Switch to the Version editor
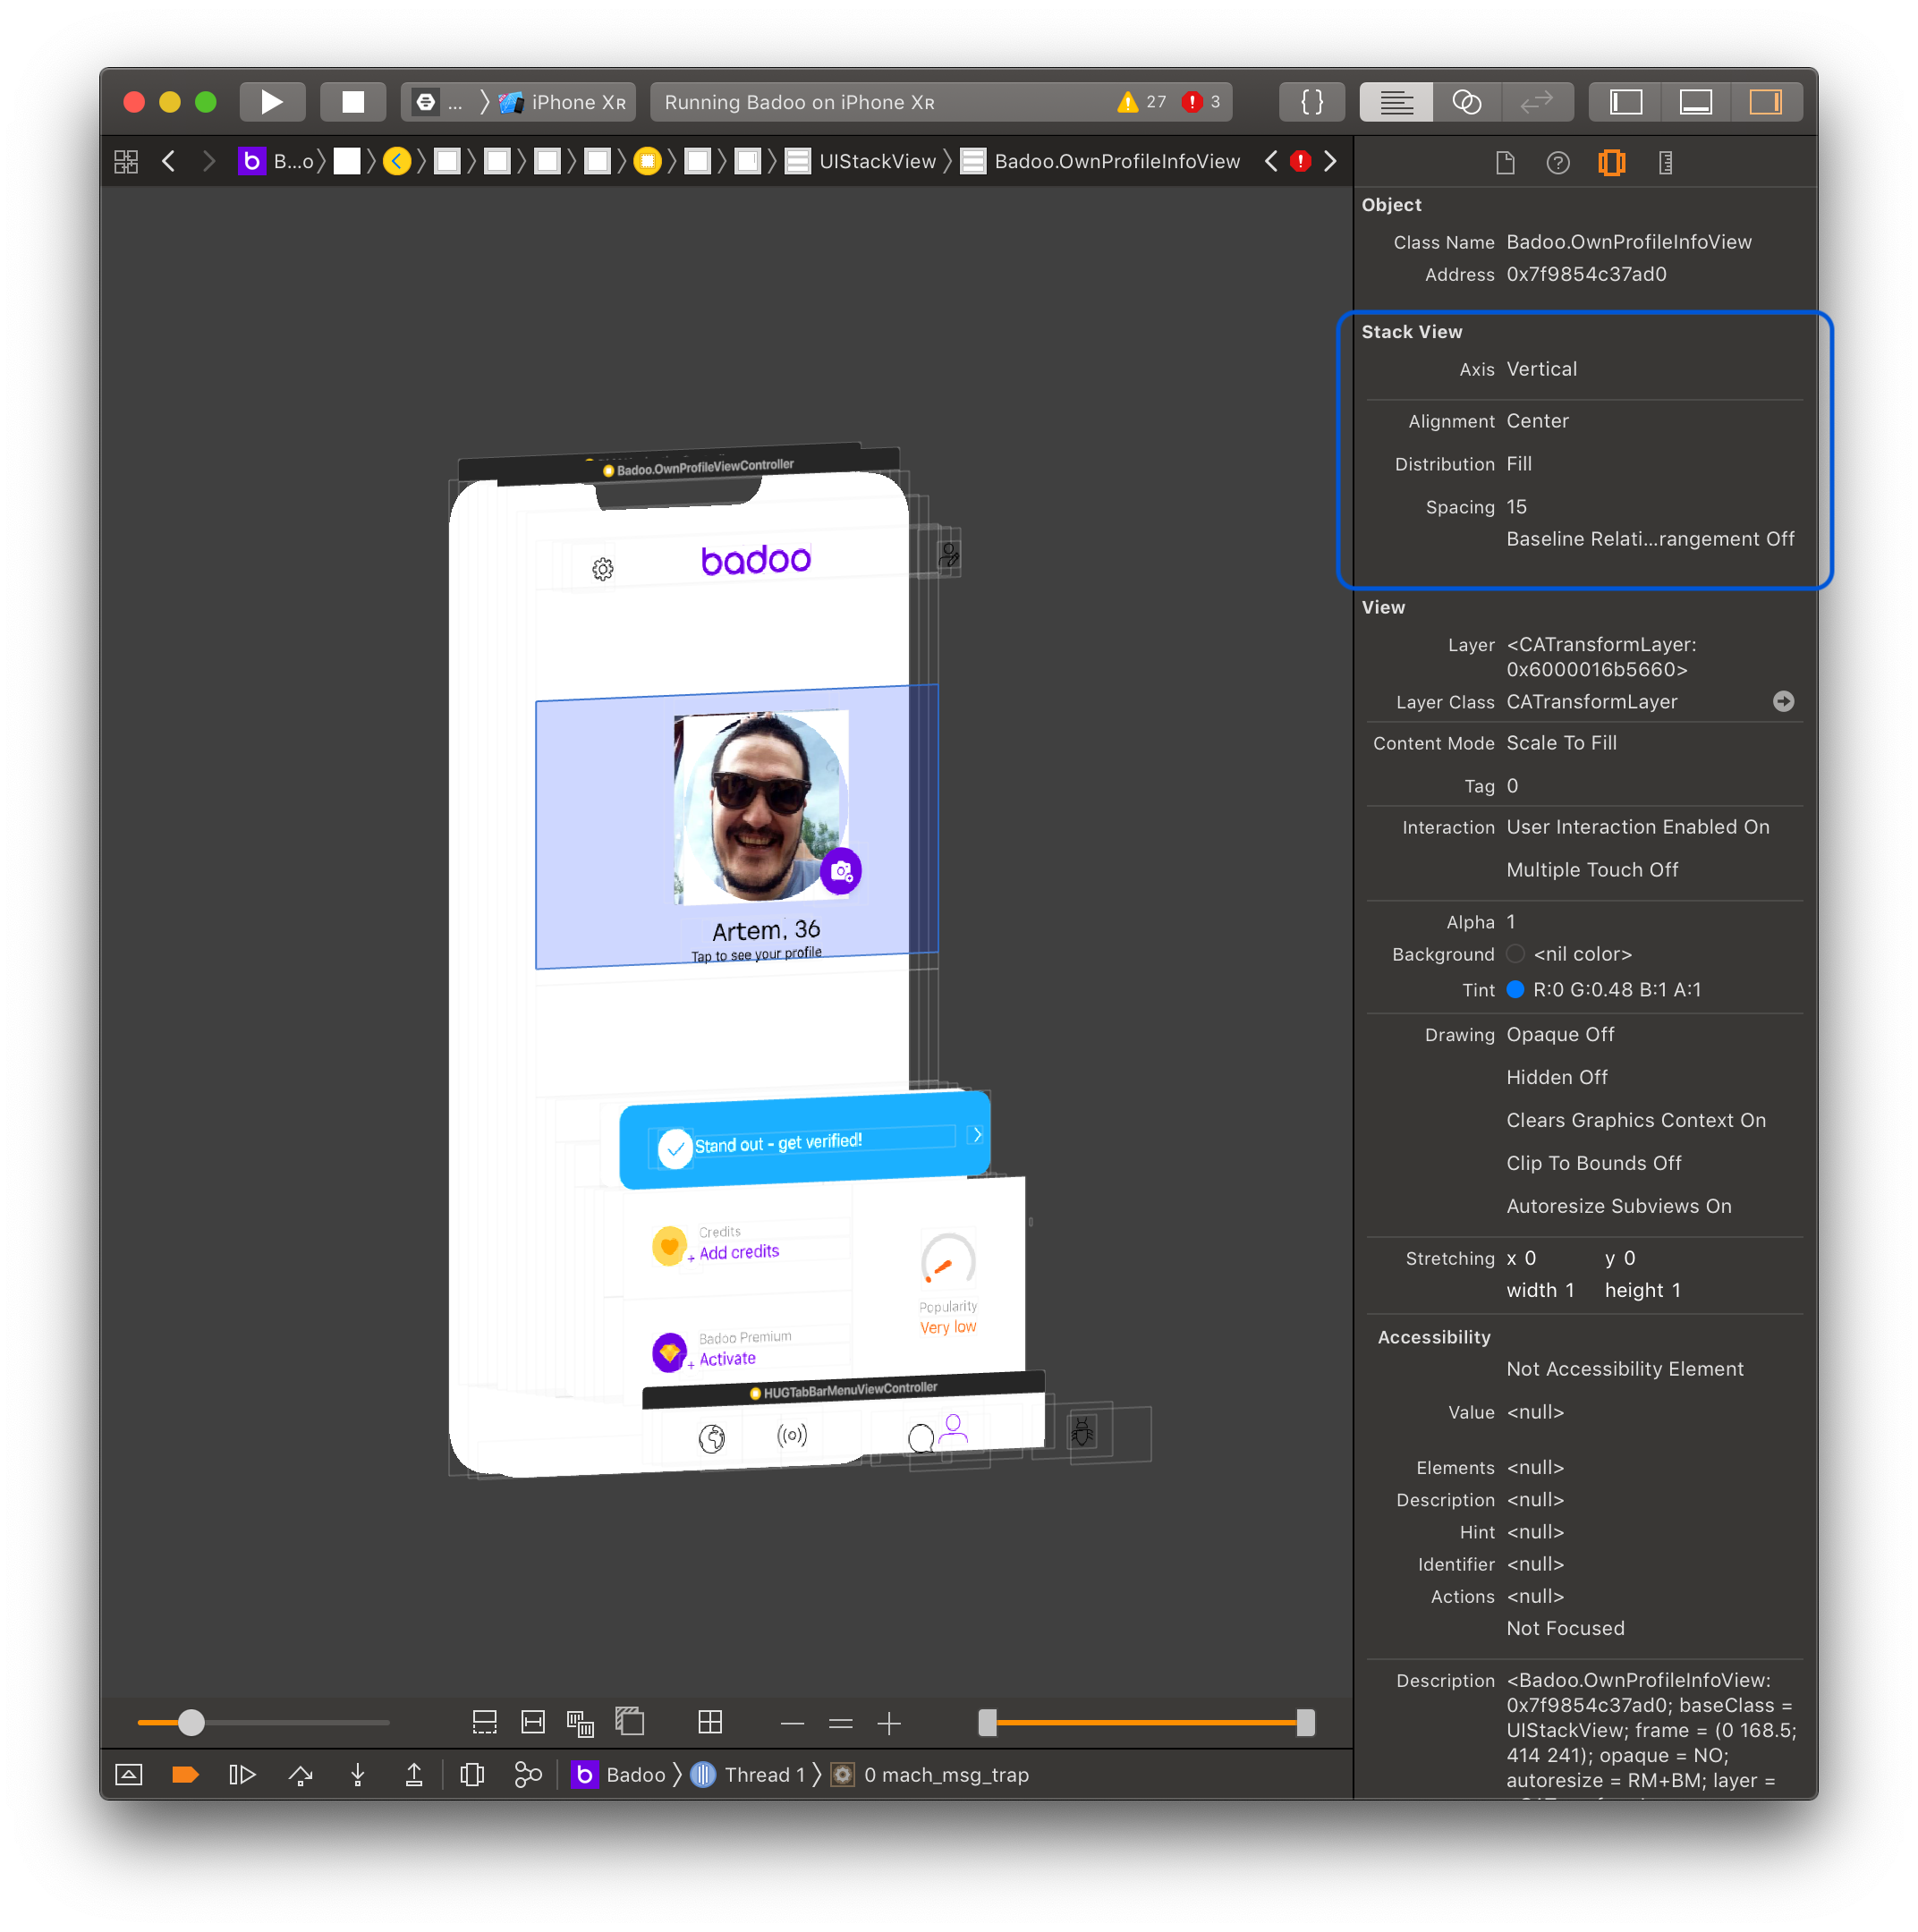This screenshot has width=1918, height=1932. tap(1536, 102)
